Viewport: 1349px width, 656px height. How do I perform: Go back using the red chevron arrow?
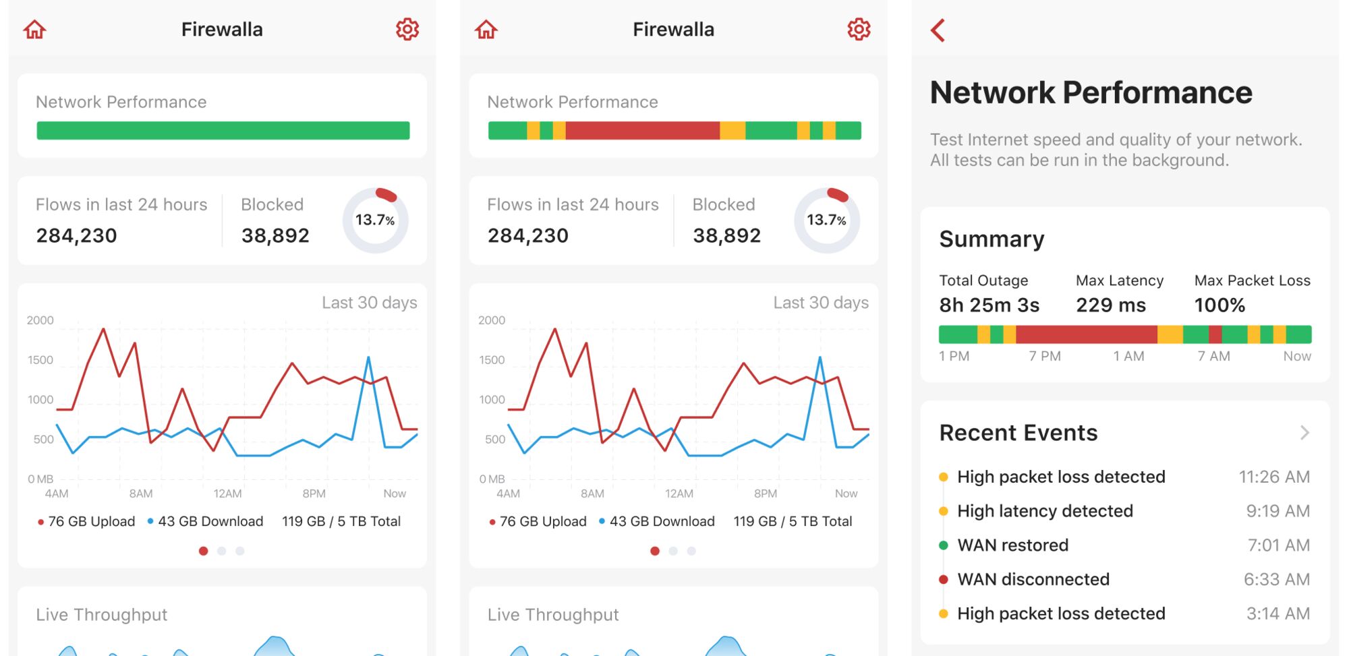pyautogui.click(x=938, y=30)
